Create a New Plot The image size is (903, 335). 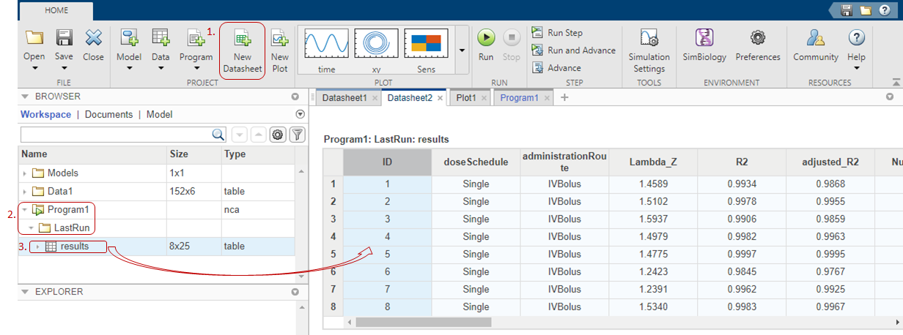coord(280,49)
